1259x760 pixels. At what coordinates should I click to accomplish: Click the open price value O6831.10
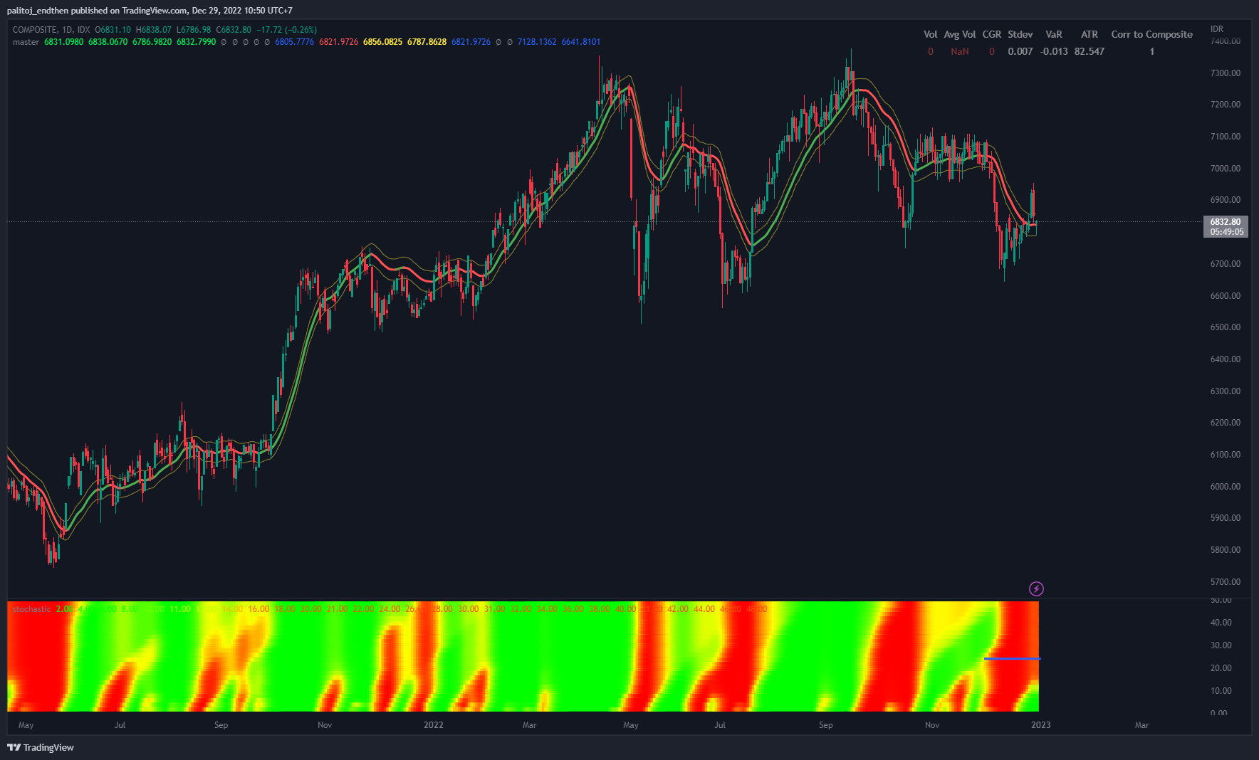[113, 30]
